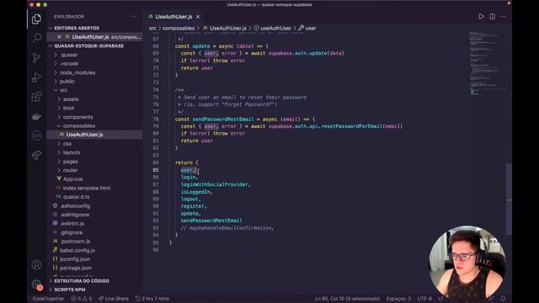Expand the boot folder
Viewport: 539px width, 303px height.
[68, 108]
